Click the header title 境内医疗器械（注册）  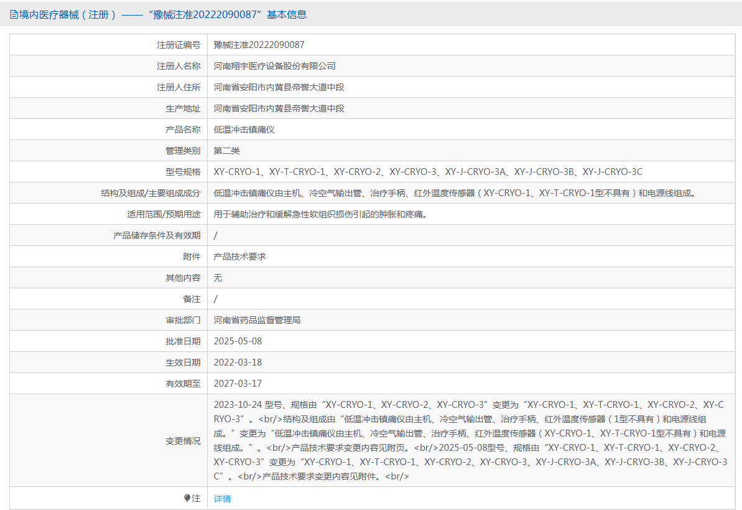coord(68,15)
